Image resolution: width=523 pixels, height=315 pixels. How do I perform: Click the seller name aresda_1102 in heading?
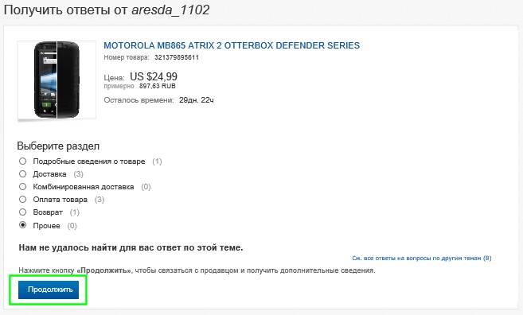[170, 10]
